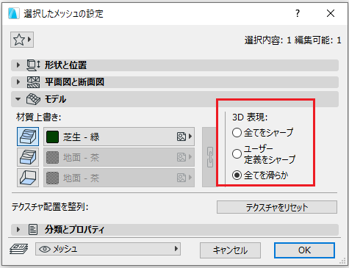Click the テクスチャをリセット button
Image resolution: width=349 pixels, height=268 pixels.
point(277,207)
